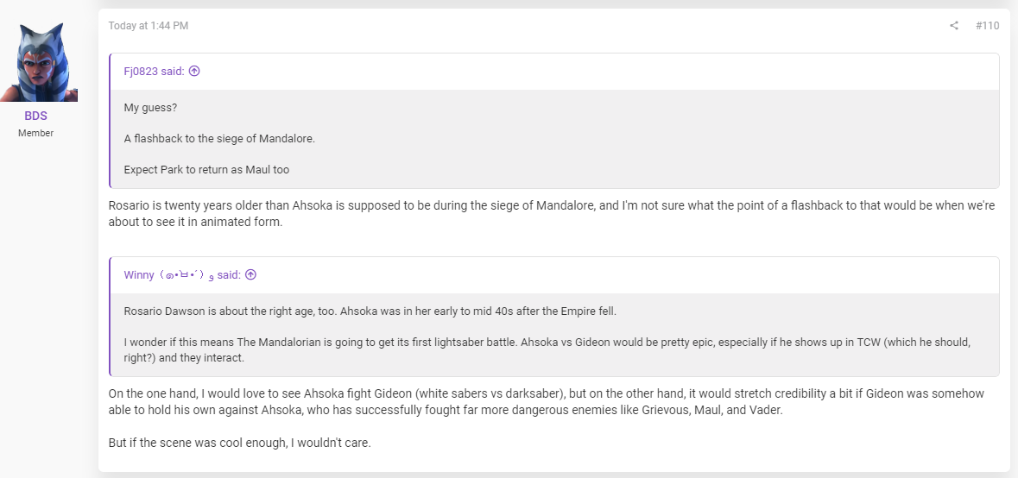Click the line mentioning Grievous, Maul, and Vader
This screenshot has height=478, width=1018.
click(446, 411)
